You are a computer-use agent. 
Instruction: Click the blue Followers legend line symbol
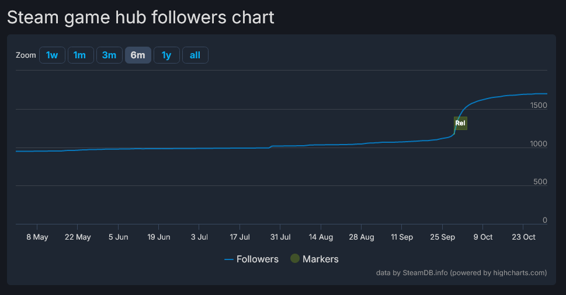(229, 259)
